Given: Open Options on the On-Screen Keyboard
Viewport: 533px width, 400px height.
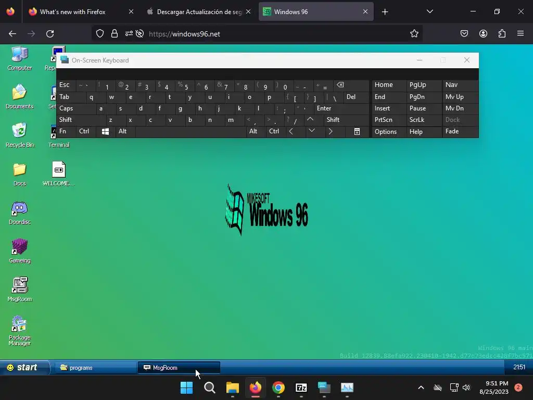Looking at the screenshot, I should pyautogui.click(x=389, y=132).
